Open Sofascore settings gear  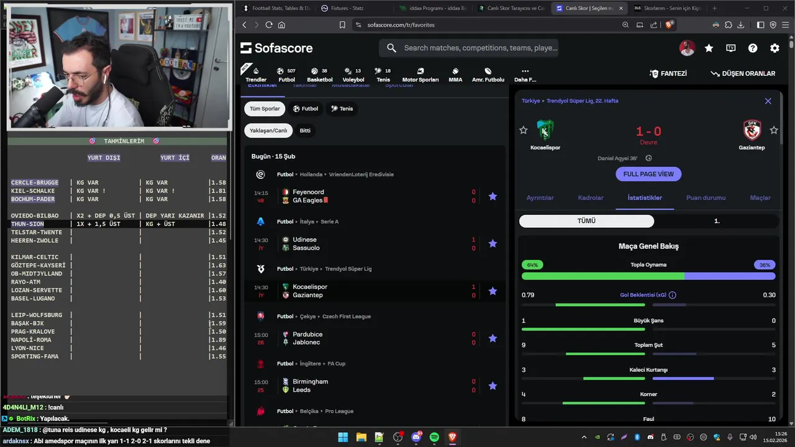click(775, 48)
